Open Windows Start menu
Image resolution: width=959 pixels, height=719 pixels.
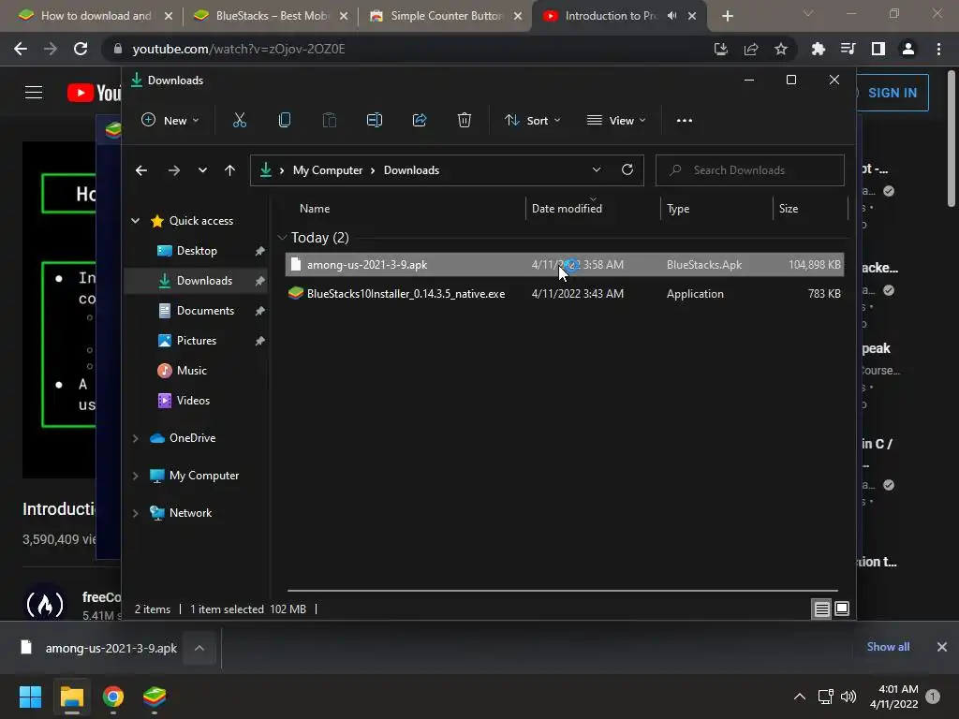tap(30, 697)
